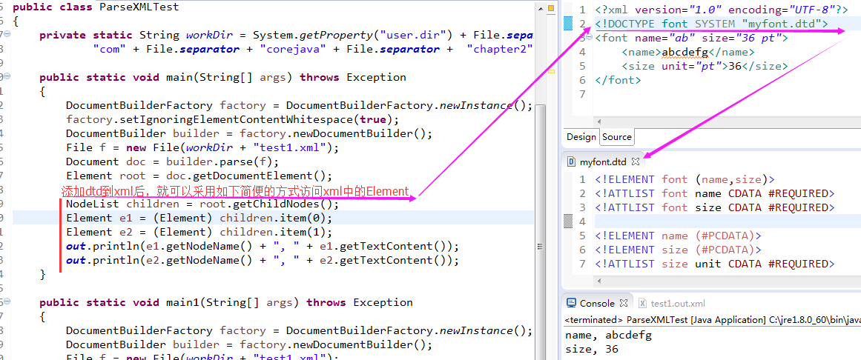The image size is (861, 360).
Task: Switch to the Source tab
Action: click(616, 136)
